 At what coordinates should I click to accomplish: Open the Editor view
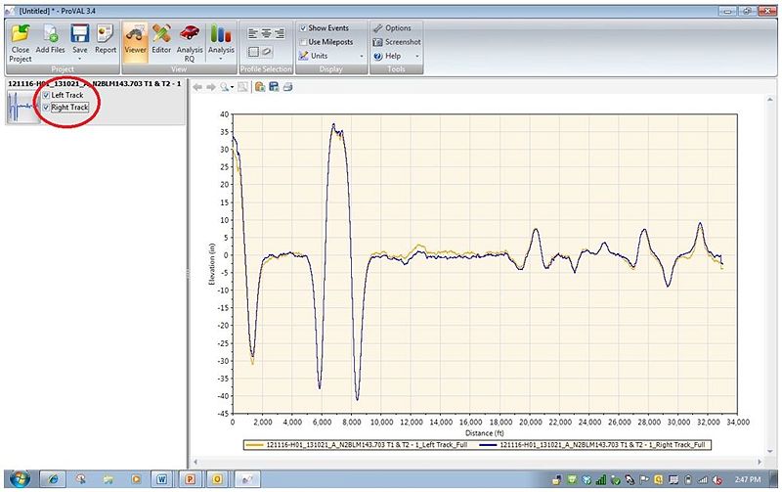[x=161, y=40]
